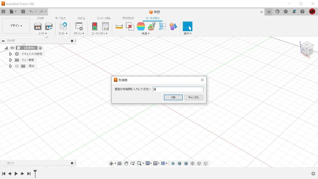
Task: Open the job status clock icon
Action: pos(286,12)
